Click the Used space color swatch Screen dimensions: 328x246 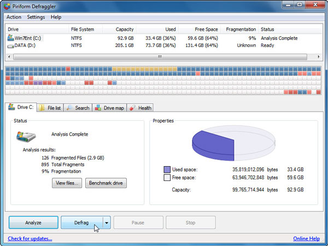click(167, 170)
